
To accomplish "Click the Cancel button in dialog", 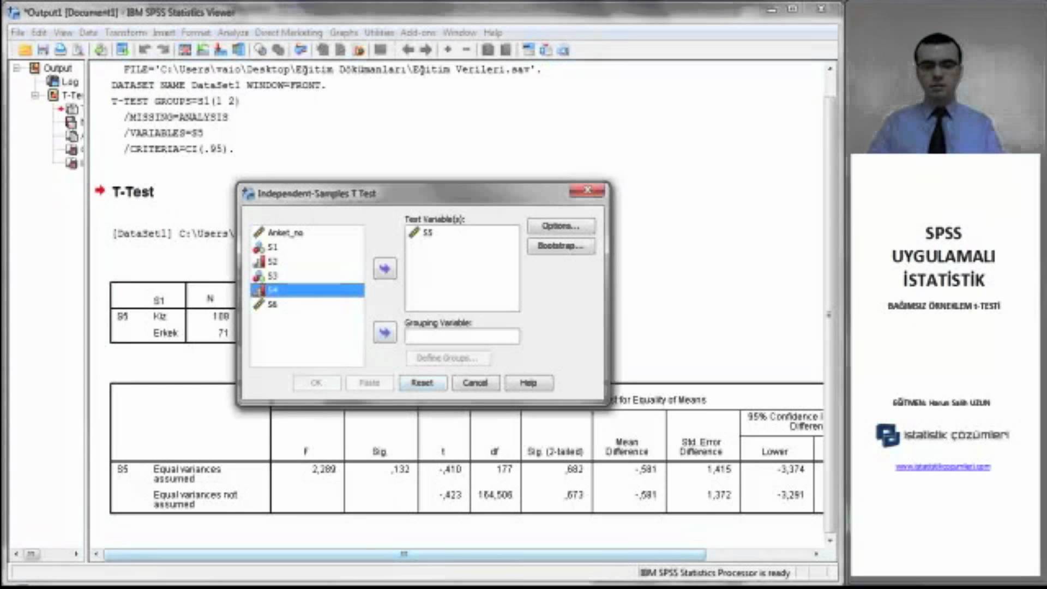I will click(x=475, y=383).
